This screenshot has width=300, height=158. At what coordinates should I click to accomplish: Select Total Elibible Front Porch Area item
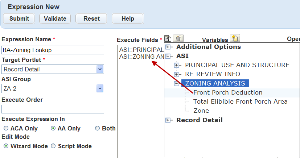(240, 101)
